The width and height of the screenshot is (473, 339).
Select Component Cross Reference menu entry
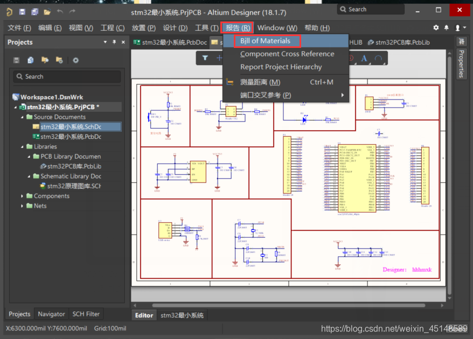coord(287,54)
